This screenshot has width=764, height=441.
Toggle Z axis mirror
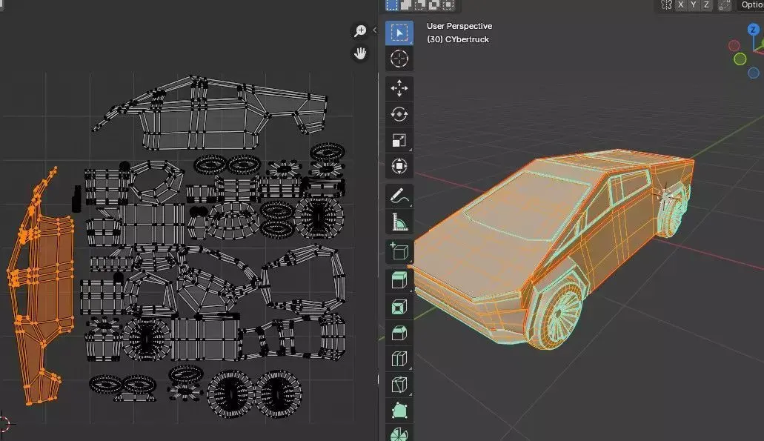(706, 5)
